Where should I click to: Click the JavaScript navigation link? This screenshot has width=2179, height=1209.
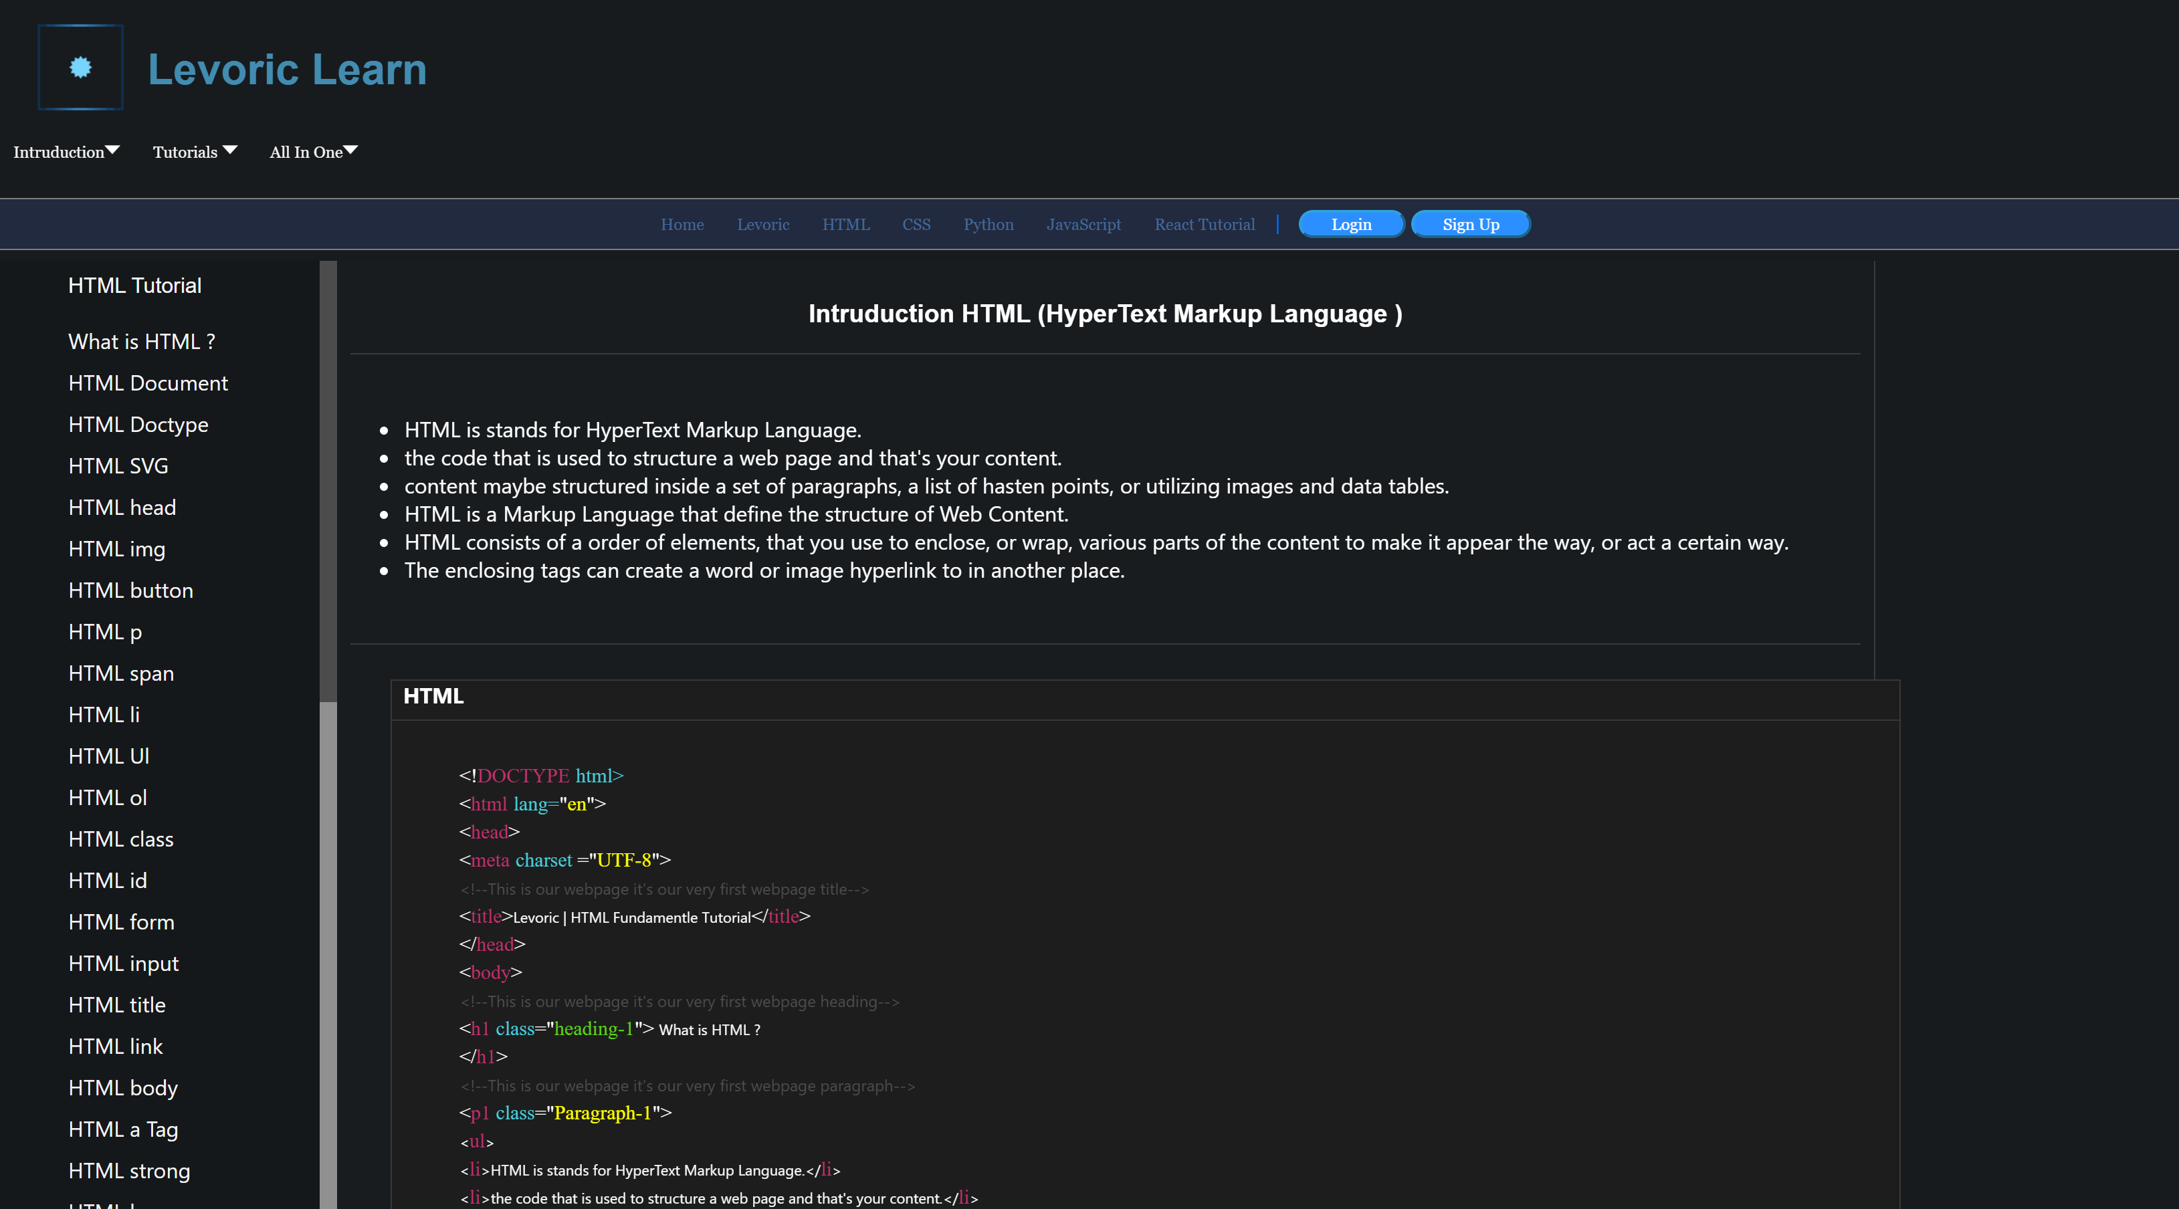click(x=1083, y=223)
